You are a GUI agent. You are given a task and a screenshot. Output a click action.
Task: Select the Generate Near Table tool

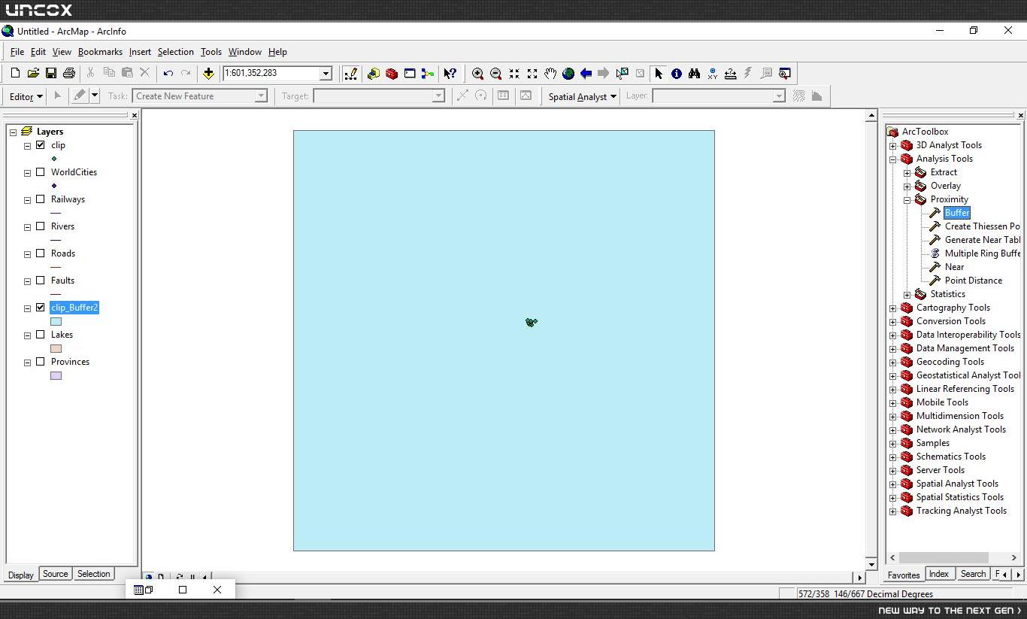pyautogui.click(x=982, y=240)
